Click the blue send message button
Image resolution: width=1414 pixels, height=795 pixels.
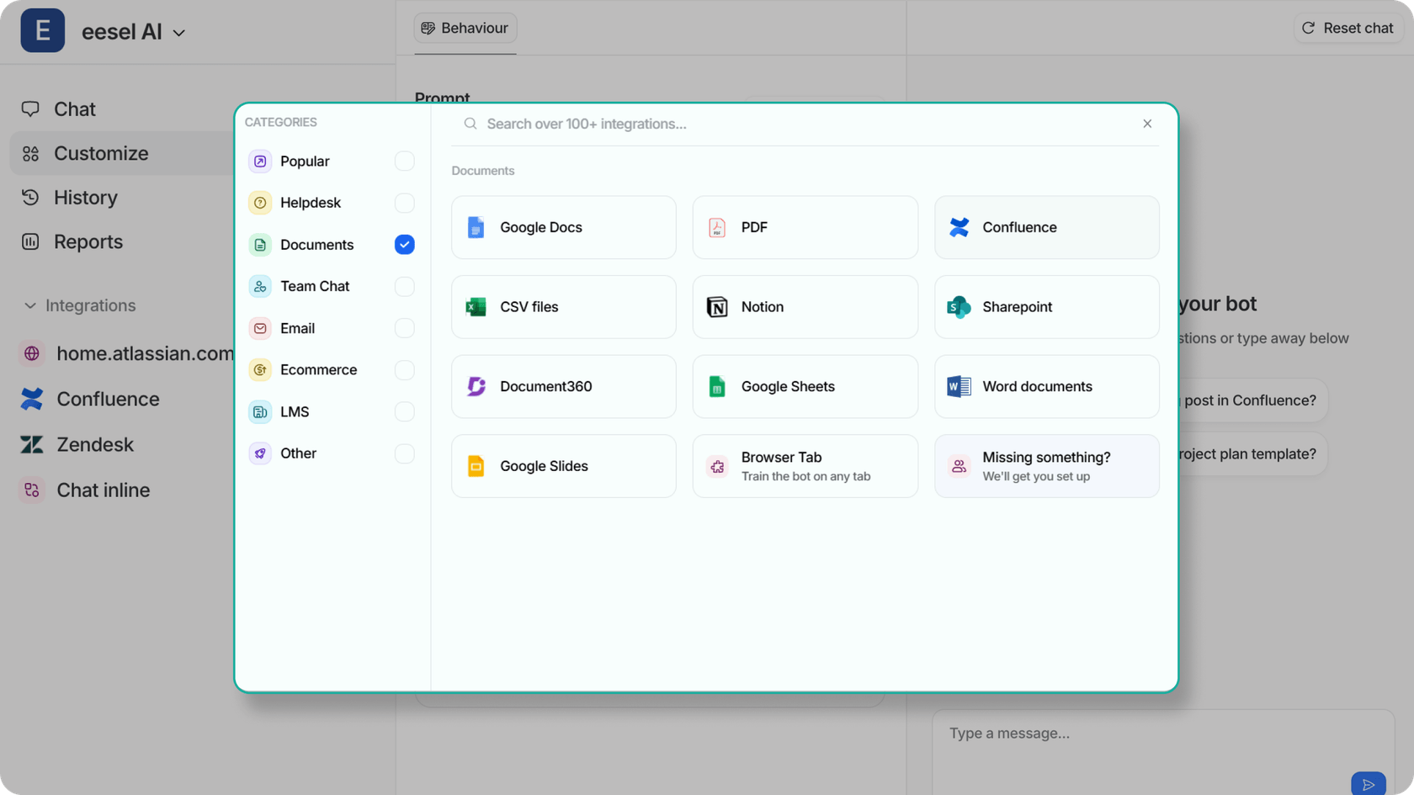1369,783
